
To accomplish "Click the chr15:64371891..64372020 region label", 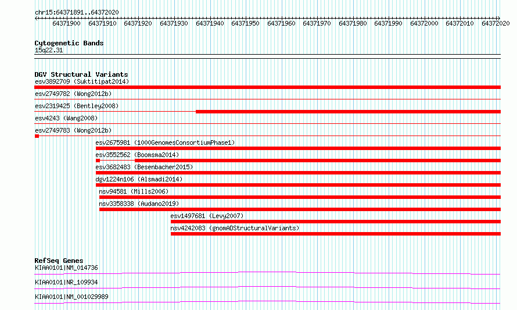I will coord(77,12).
